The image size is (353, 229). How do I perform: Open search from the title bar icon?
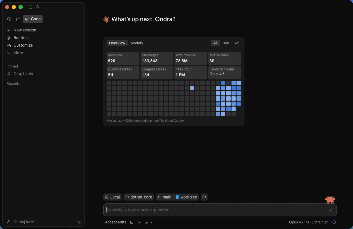pos(37,7)
